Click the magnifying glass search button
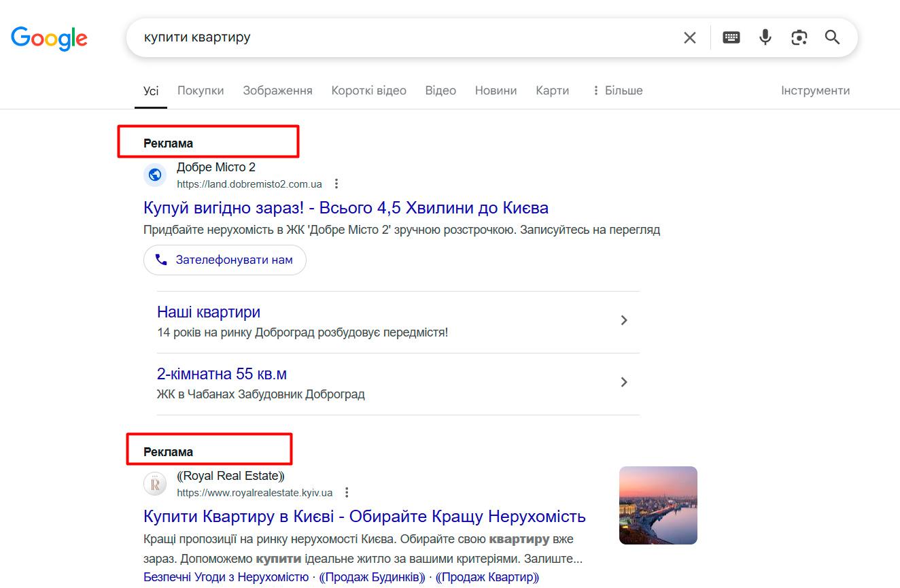Screen dimensions: 900x588 coord(833,37)
